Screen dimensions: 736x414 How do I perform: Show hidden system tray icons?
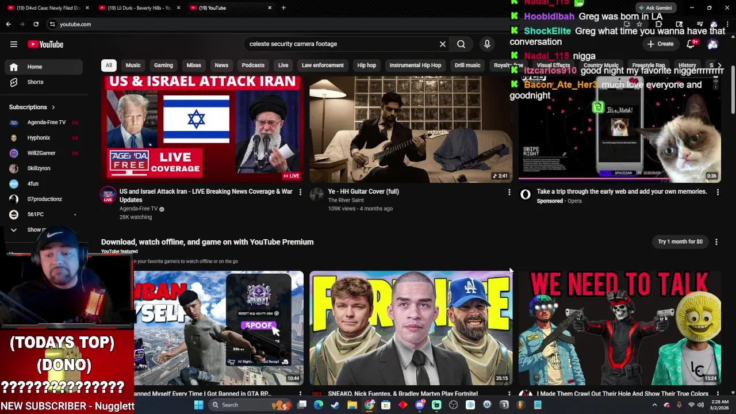654,405
